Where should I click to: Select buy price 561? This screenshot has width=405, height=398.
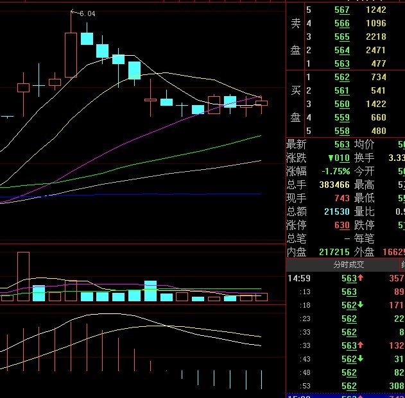(342, 90)
